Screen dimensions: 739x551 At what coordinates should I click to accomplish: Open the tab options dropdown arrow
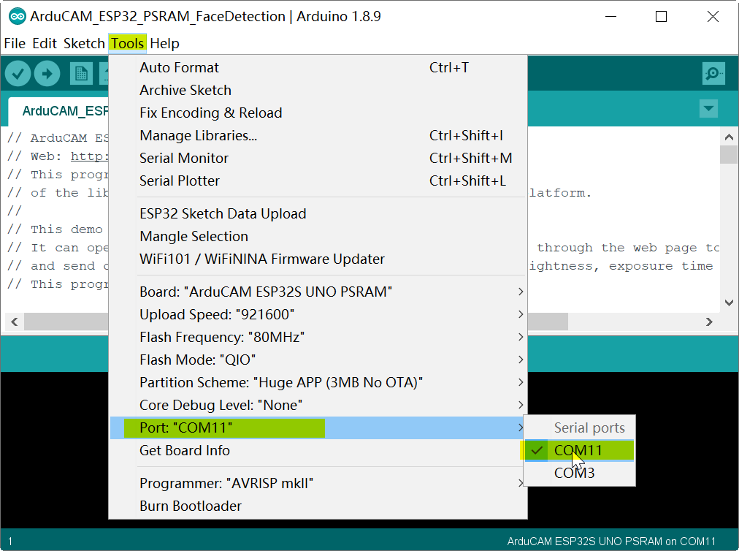(x=708, y=109)
